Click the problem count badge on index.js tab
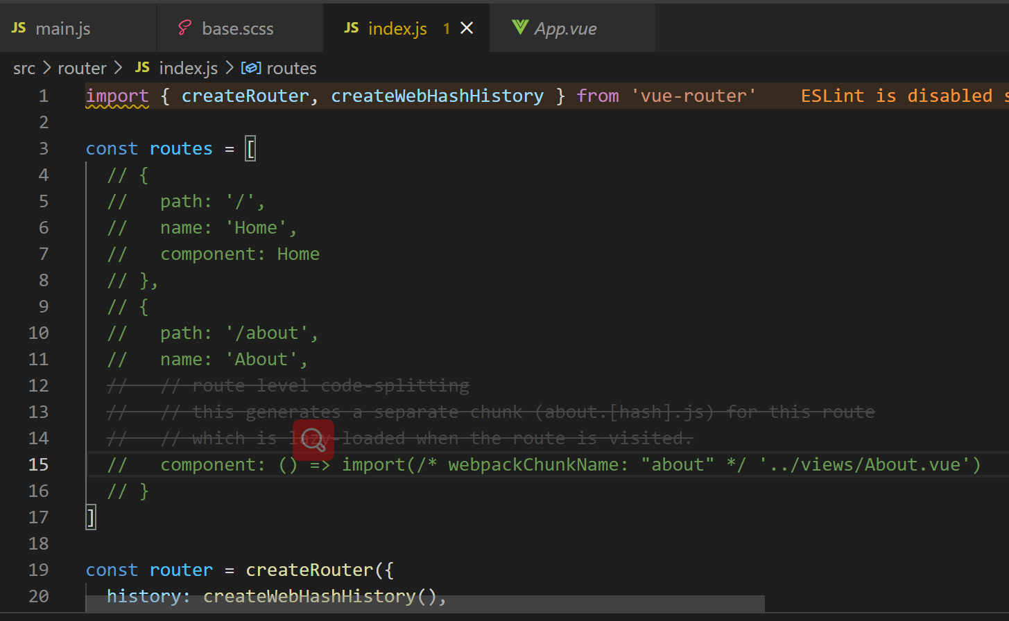The height and width of the screenshot is (621, 1009). [447, 28]
